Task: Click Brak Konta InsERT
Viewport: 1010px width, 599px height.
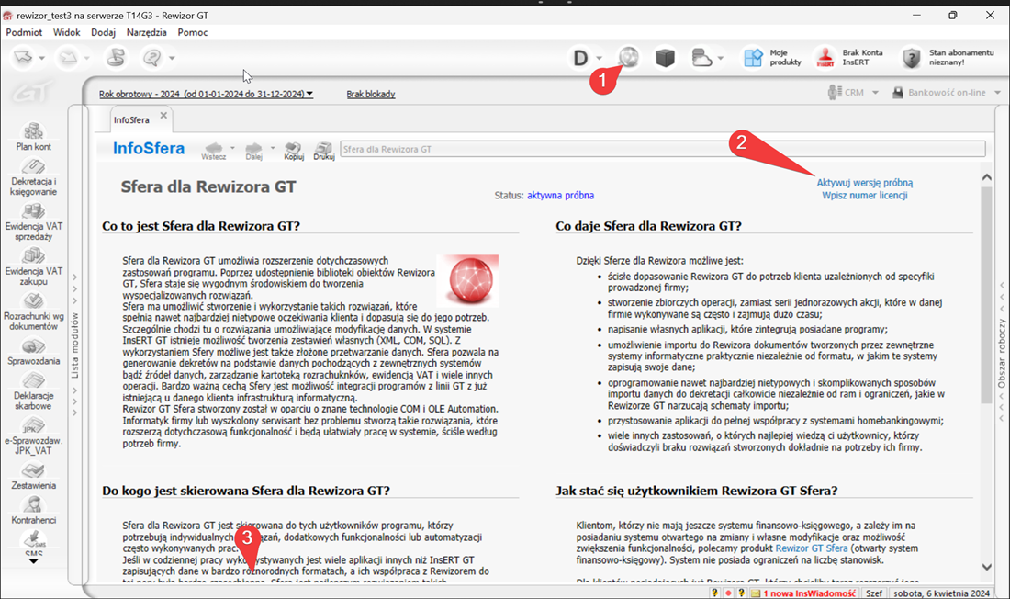Action: [x=849, y=58]
